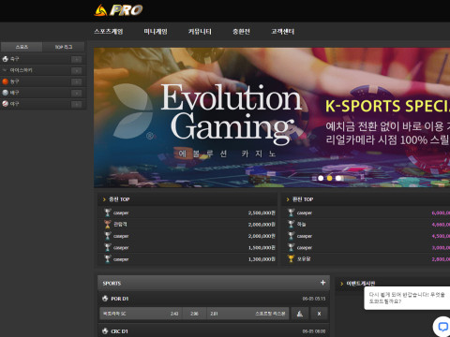Click the SPORTS panel title

tap(112, 284)
